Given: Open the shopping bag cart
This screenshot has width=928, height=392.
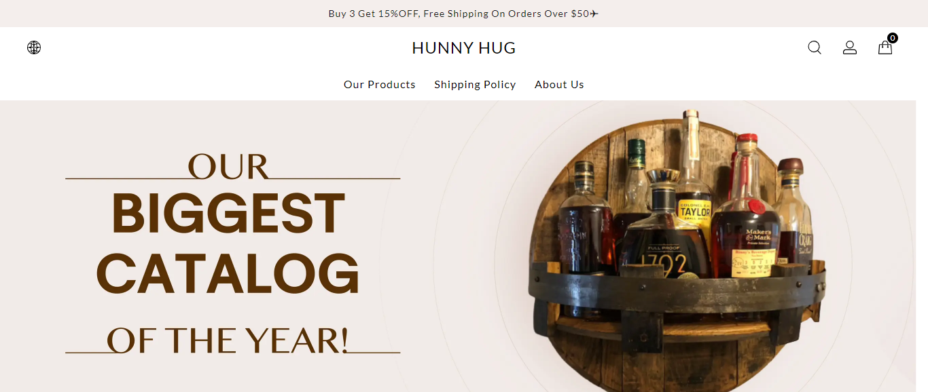Looking at the screenshot, I should click(885, 47).
